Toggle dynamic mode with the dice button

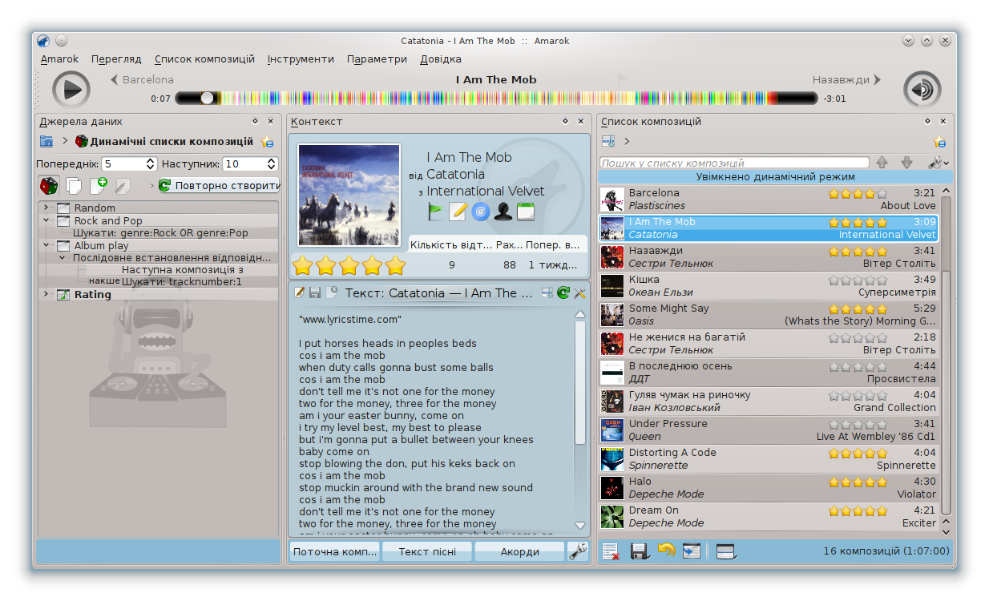[x=49, y=185]
